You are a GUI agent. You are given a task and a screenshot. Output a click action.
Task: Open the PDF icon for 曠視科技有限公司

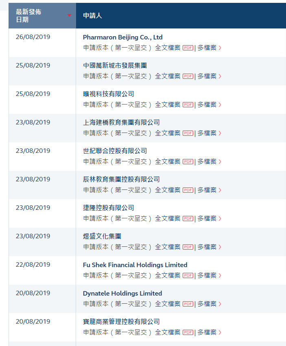click(x=188, y=104)
